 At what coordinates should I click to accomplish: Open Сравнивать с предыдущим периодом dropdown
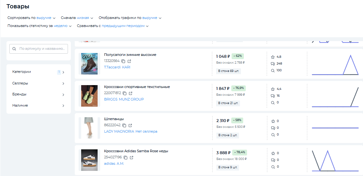tap(125, 26)
